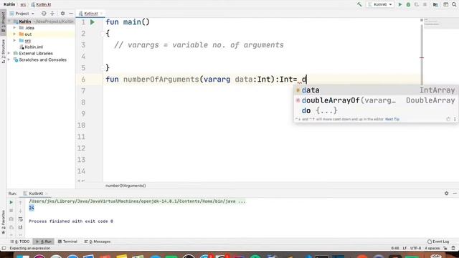The width and height of the screenshot is (459, 258).
Task: Toggle the Favorites side tool window button
Action: point(3,222)
